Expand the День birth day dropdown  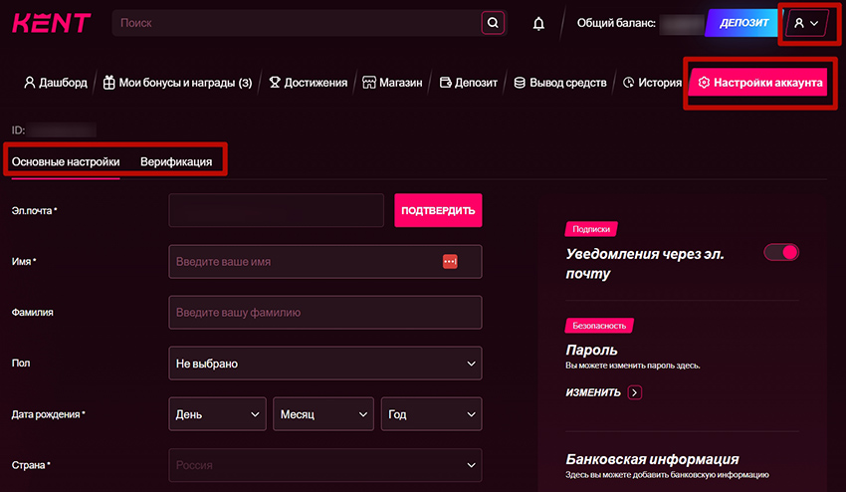pyautogui.click(x=218, y=414)
